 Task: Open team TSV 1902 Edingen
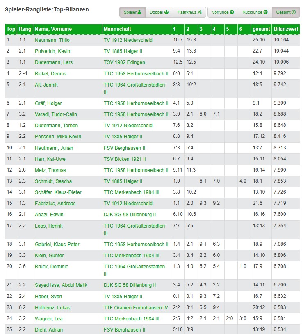(124, 62)
